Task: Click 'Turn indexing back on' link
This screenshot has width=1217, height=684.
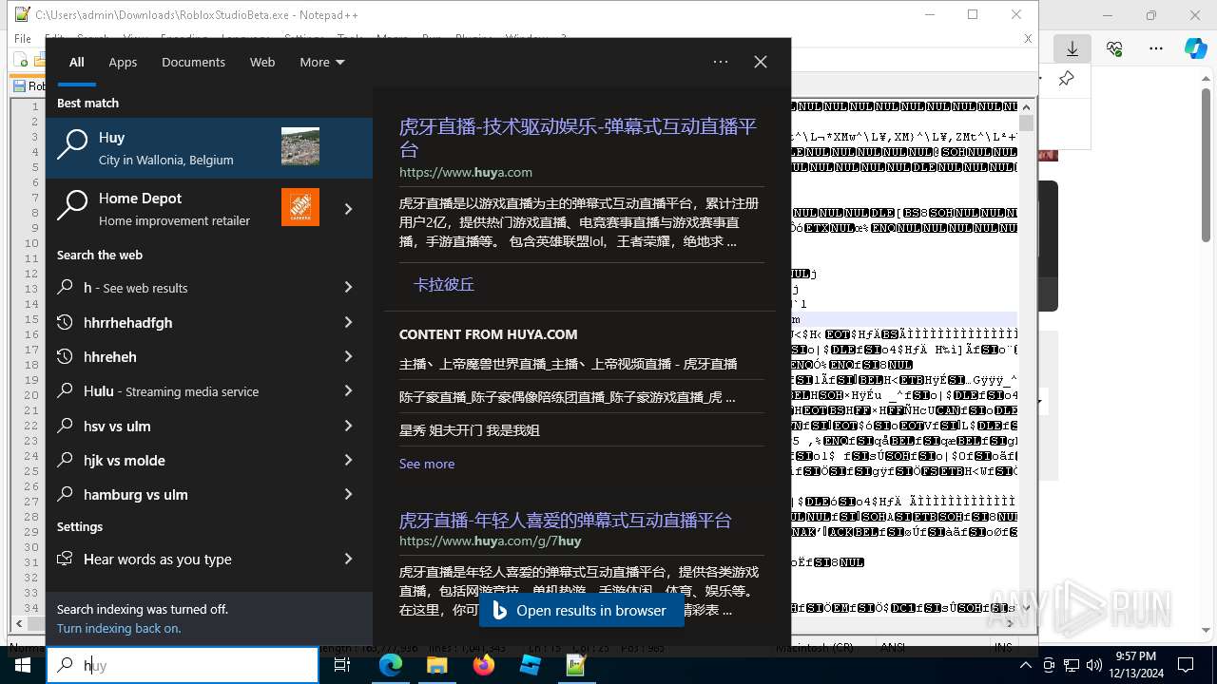Action: 119,628
